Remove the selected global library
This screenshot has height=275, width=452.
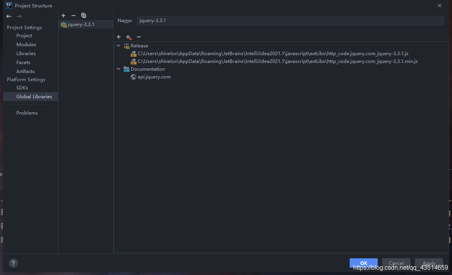74,16
